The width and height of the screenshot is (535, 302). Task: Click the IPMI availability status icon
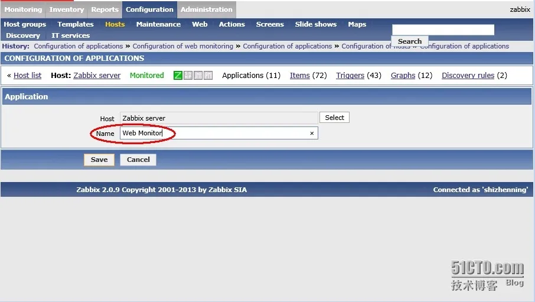tap(208, 75)
